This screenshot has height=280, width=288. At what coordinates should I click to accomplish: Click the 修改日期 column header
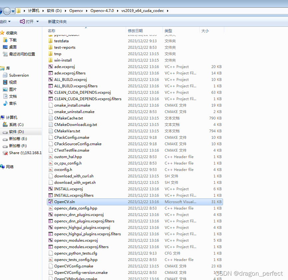tap(136, 30)
